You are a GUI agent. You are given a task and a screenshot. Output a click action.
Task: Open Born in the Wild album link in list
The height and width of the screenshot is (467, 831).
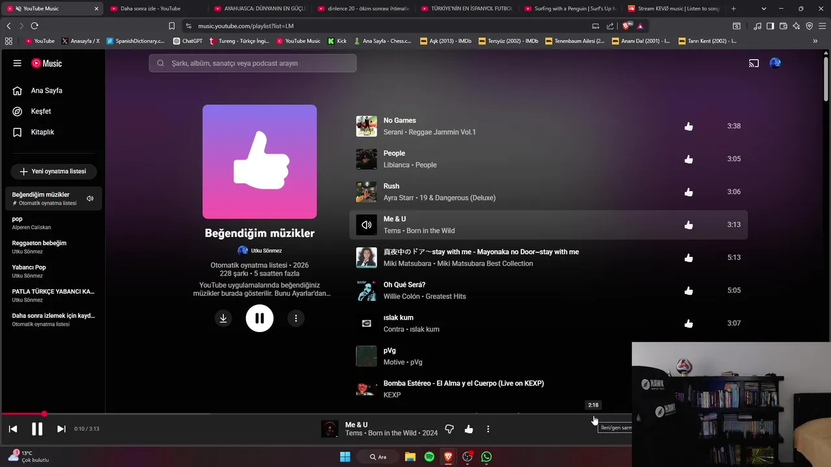point(430,231)
